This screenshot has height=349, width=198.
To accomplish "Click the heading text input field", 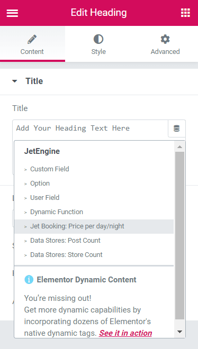I will 90,128.
